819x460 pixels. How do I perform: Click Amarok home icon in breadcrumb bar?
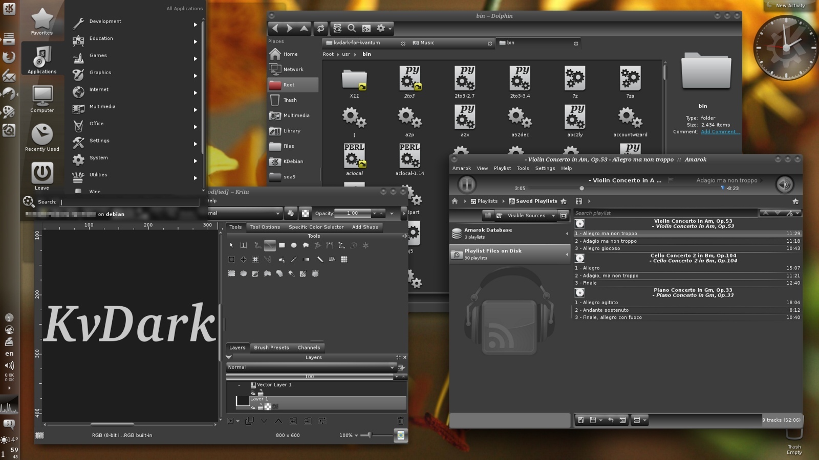(455, 201)
